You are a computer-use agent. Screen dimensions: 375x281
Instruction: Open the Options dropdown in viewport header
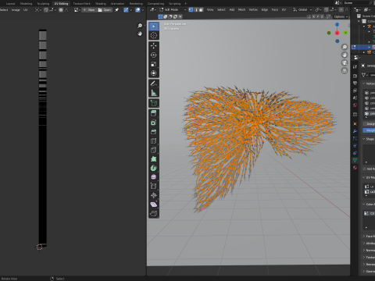[341, 16]
